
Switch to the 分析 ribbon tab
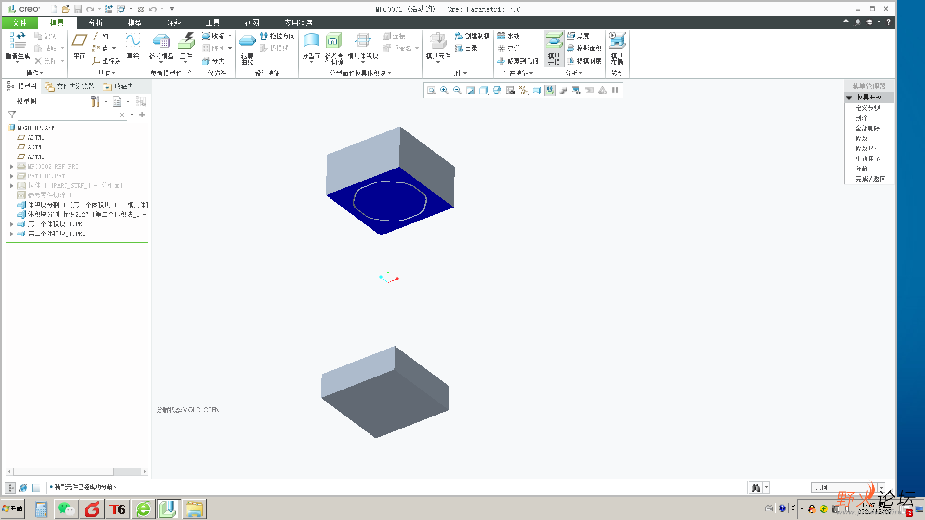[x=95, y=23]
